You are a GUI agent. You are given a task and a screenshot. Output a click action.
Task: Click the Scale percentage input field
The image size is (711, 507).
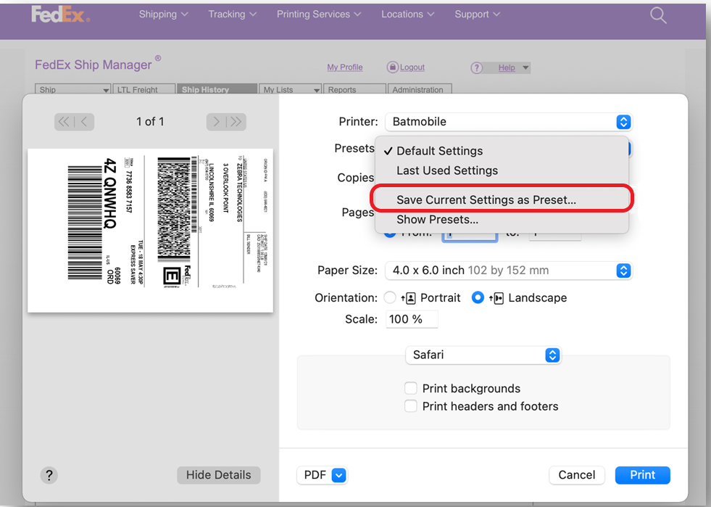click(412, 318)
